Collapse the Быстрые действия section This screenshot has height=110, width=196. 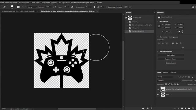tap(158, 51)
